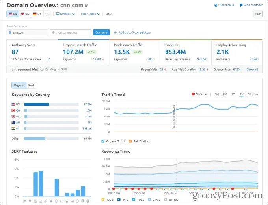The image size is (268, 205).
Task: Click the 13.5K Paid Search Traffic value
Action: point(122,52)
